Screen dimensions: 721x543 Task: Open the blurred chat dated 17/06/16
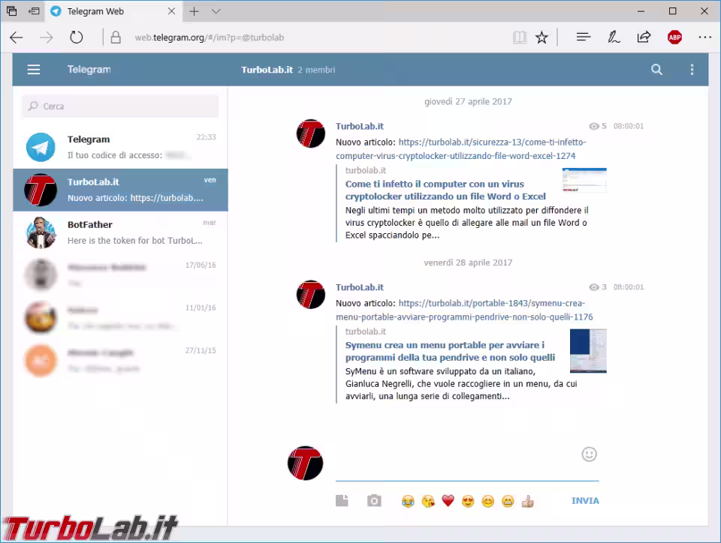[x=120, y=275]
